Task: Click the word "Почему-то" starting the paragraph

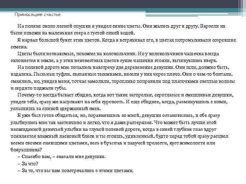Action: pos(29,95)
